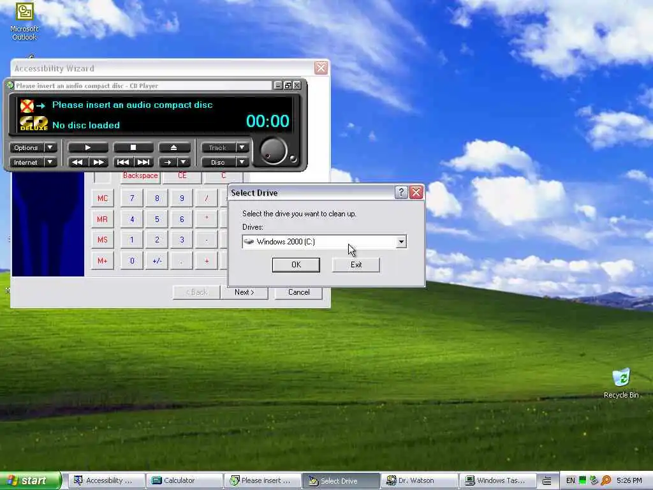Click the CD Player title bar icon
Viewport: 653px width, 490px height.
10,85
